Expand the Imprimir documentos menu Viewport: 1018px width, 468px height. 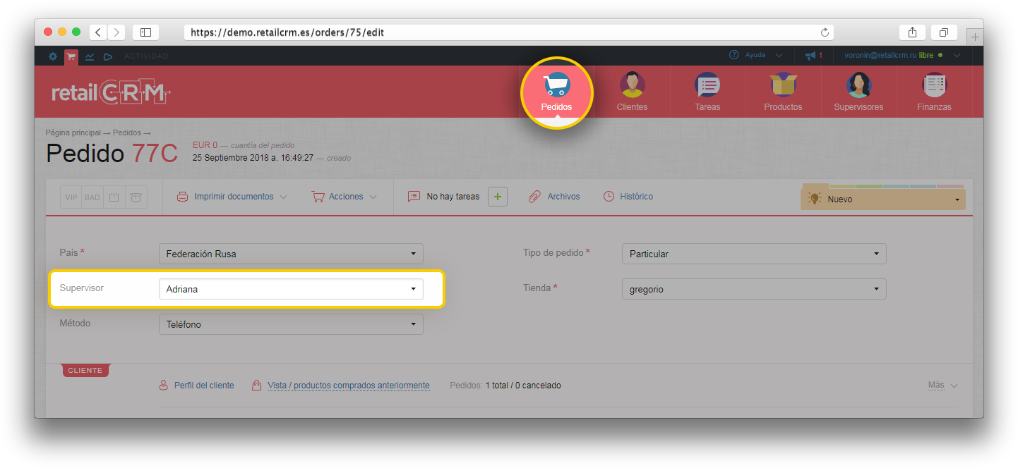click(x=232, y=197)
